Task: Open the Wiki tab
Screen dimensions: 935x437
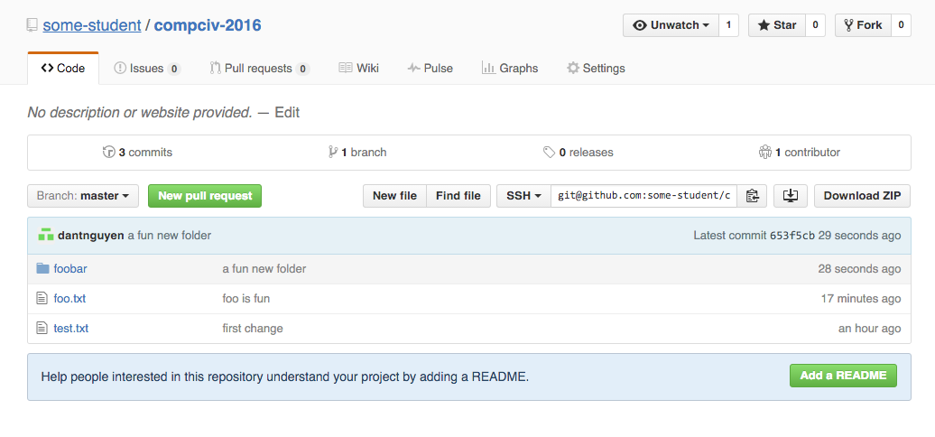Action: coord(359,69)
